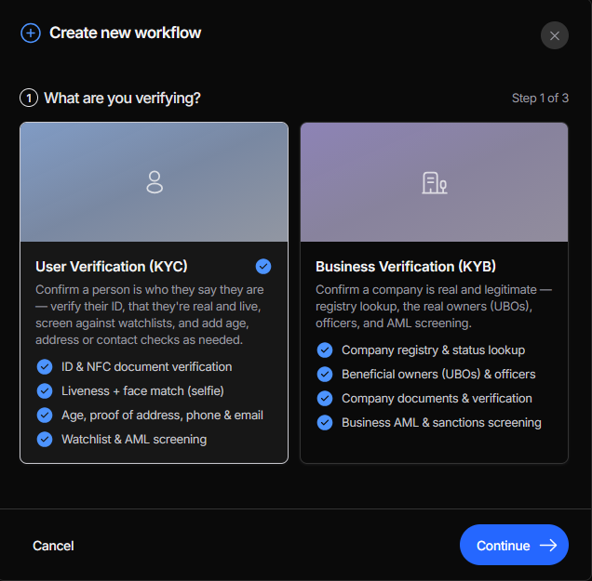Click the 'Liveness + face match (selfie)' text
This screenshot has height=581, width=592.
click(x=142, y=391)
